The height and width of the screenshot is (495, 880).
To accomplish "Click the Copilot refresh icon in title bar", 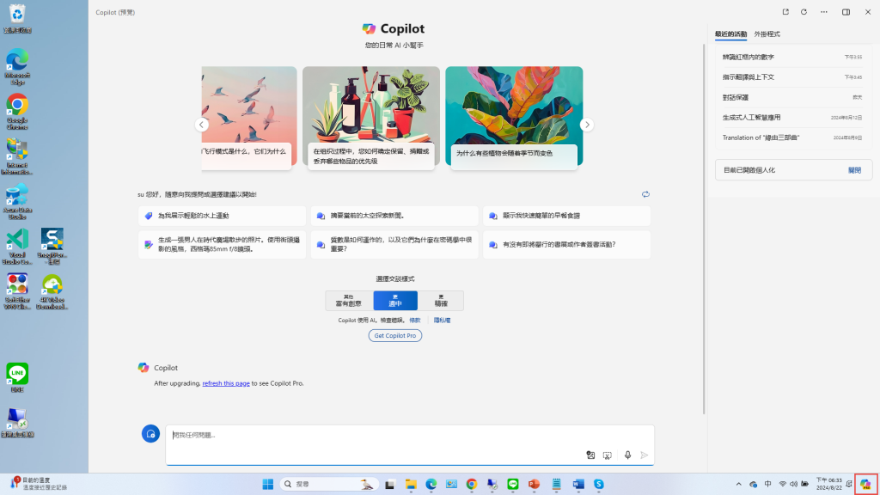I will (804, 12).
